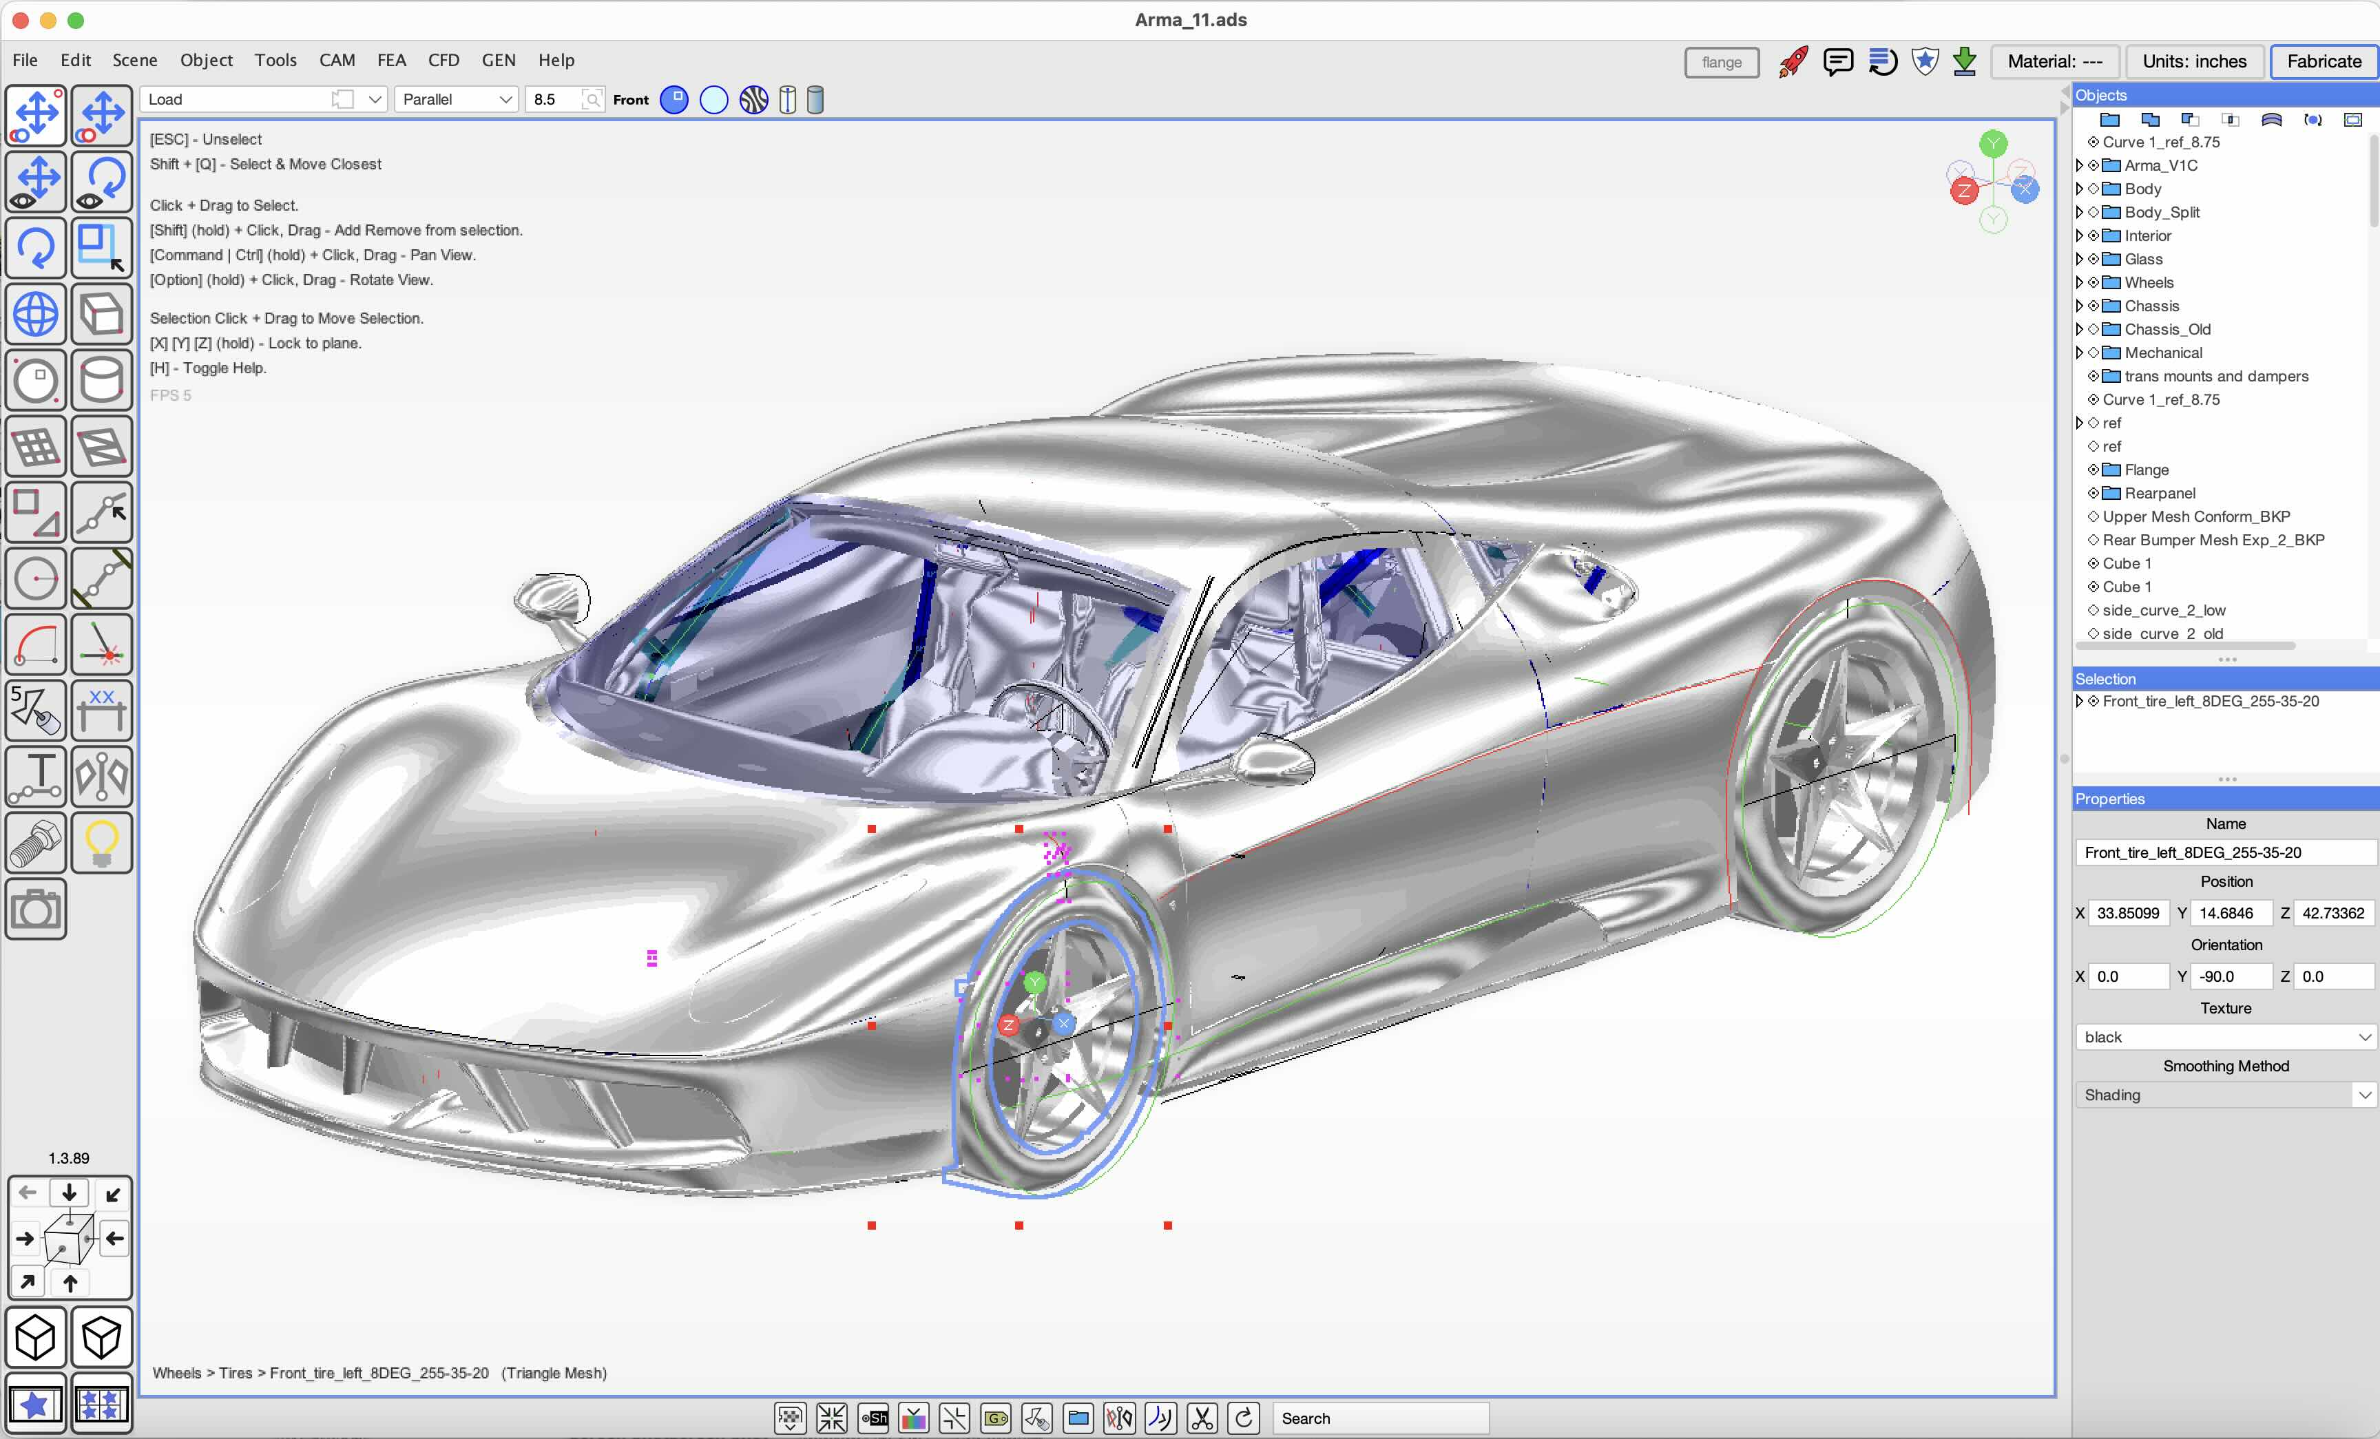The image size is (2380, 1439).
Task: Select the camera snapshot tool
Action: pos(36,909)
